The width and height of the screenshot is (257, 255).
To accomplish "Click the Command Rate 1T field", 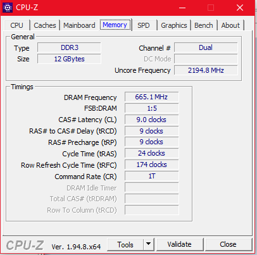I will click(x=151, y=176).
